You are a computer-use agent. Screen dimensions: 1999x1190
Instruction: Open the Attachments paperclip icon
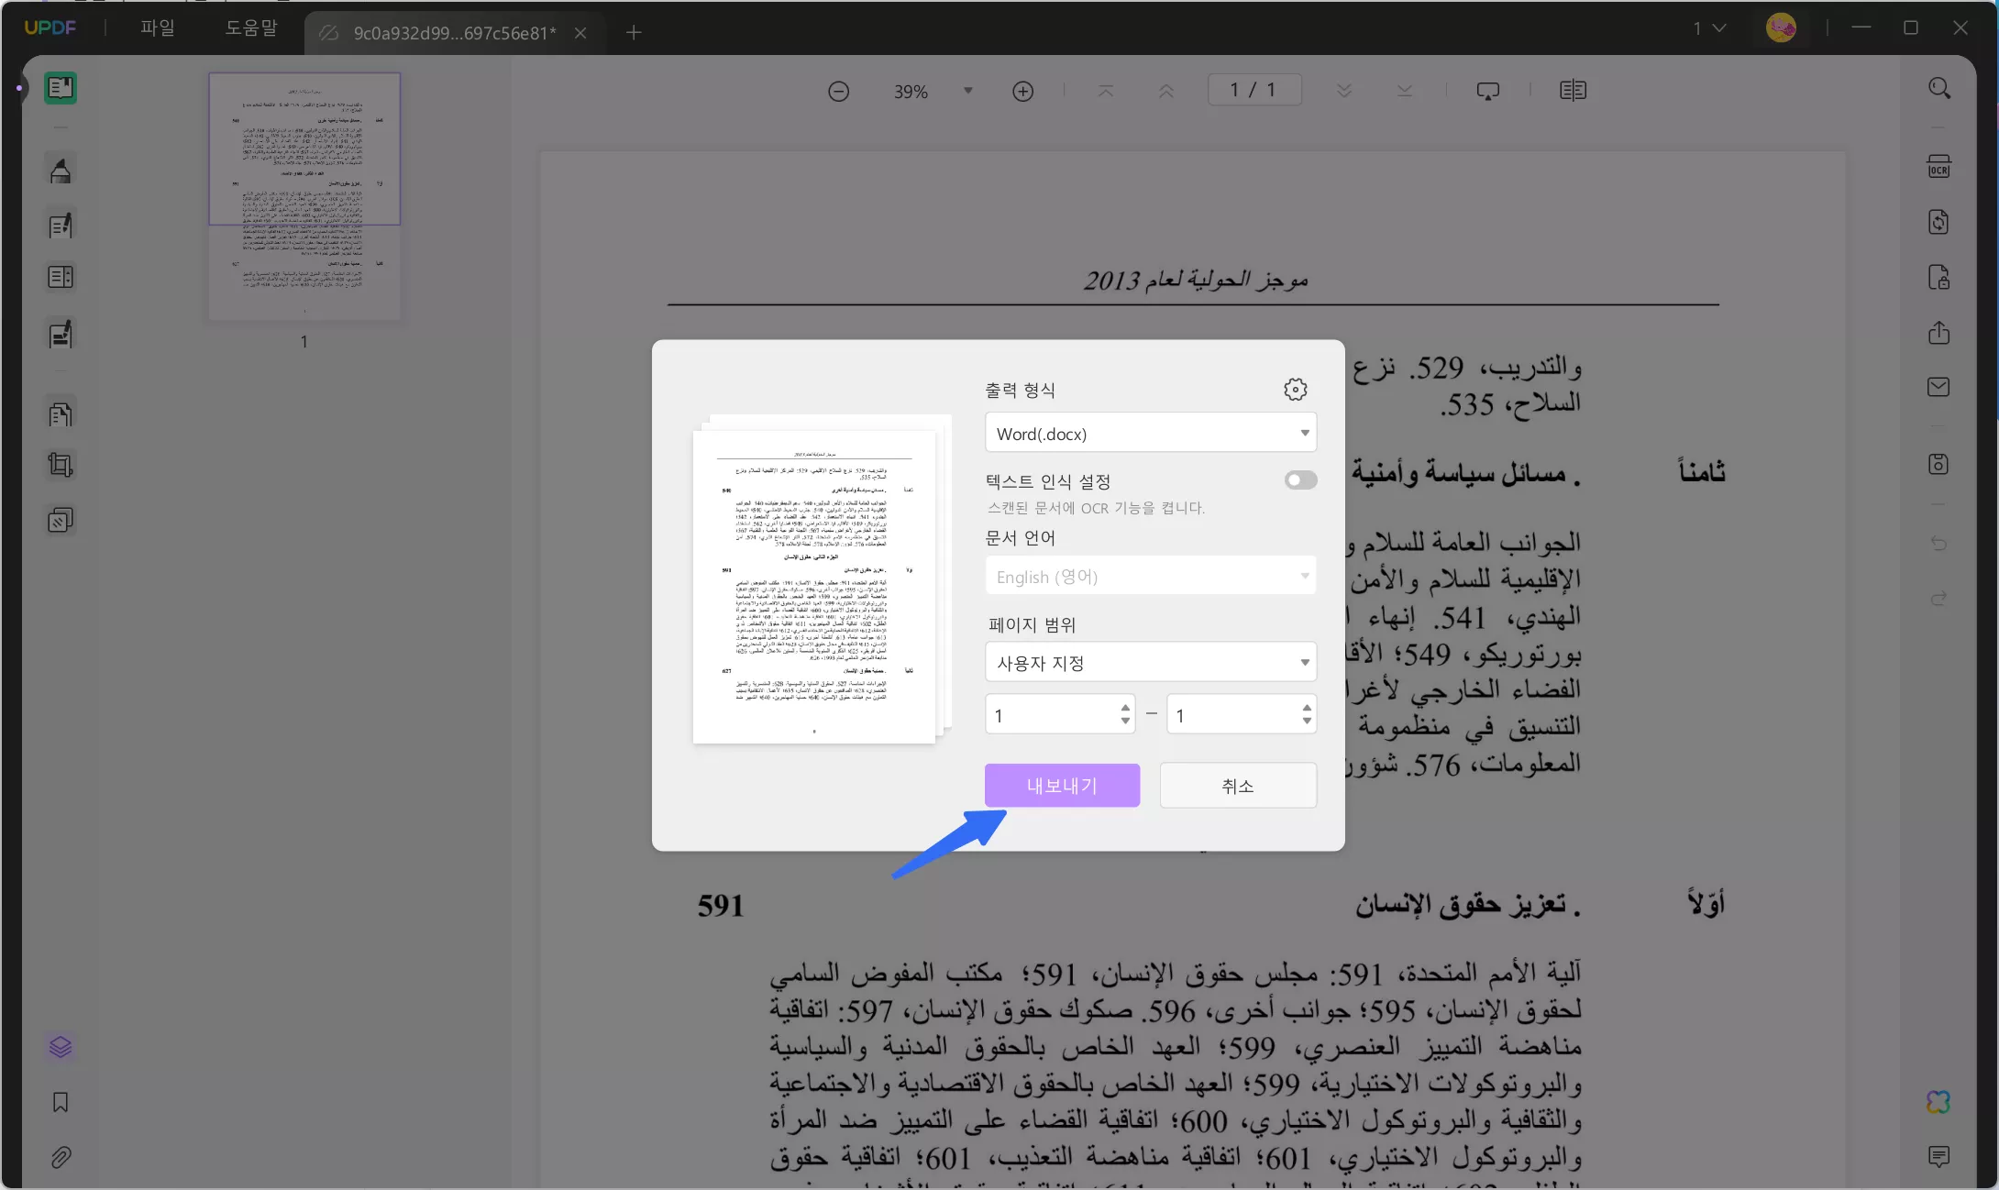[61, 1157]
